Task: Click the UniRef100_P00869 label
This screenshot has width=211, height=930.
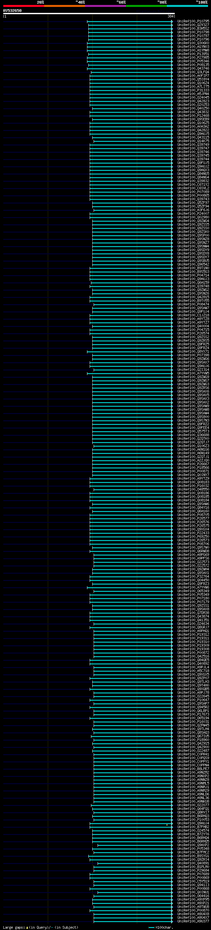Action: (x=193, y=878)
